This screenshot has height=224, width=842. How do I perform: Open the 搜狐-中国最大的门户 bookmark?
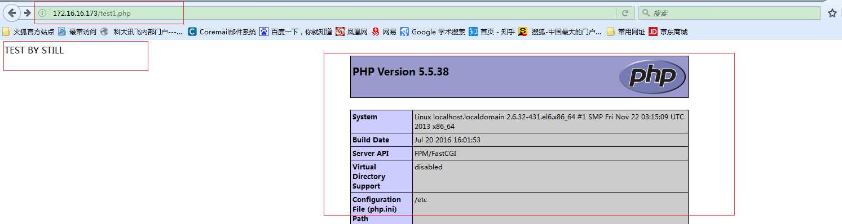coord(560,32)
